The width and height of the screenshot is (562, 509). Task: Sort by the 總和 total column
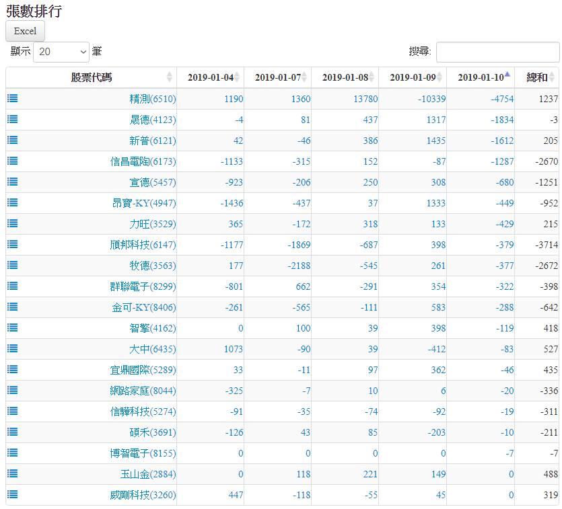coord(536,77)
